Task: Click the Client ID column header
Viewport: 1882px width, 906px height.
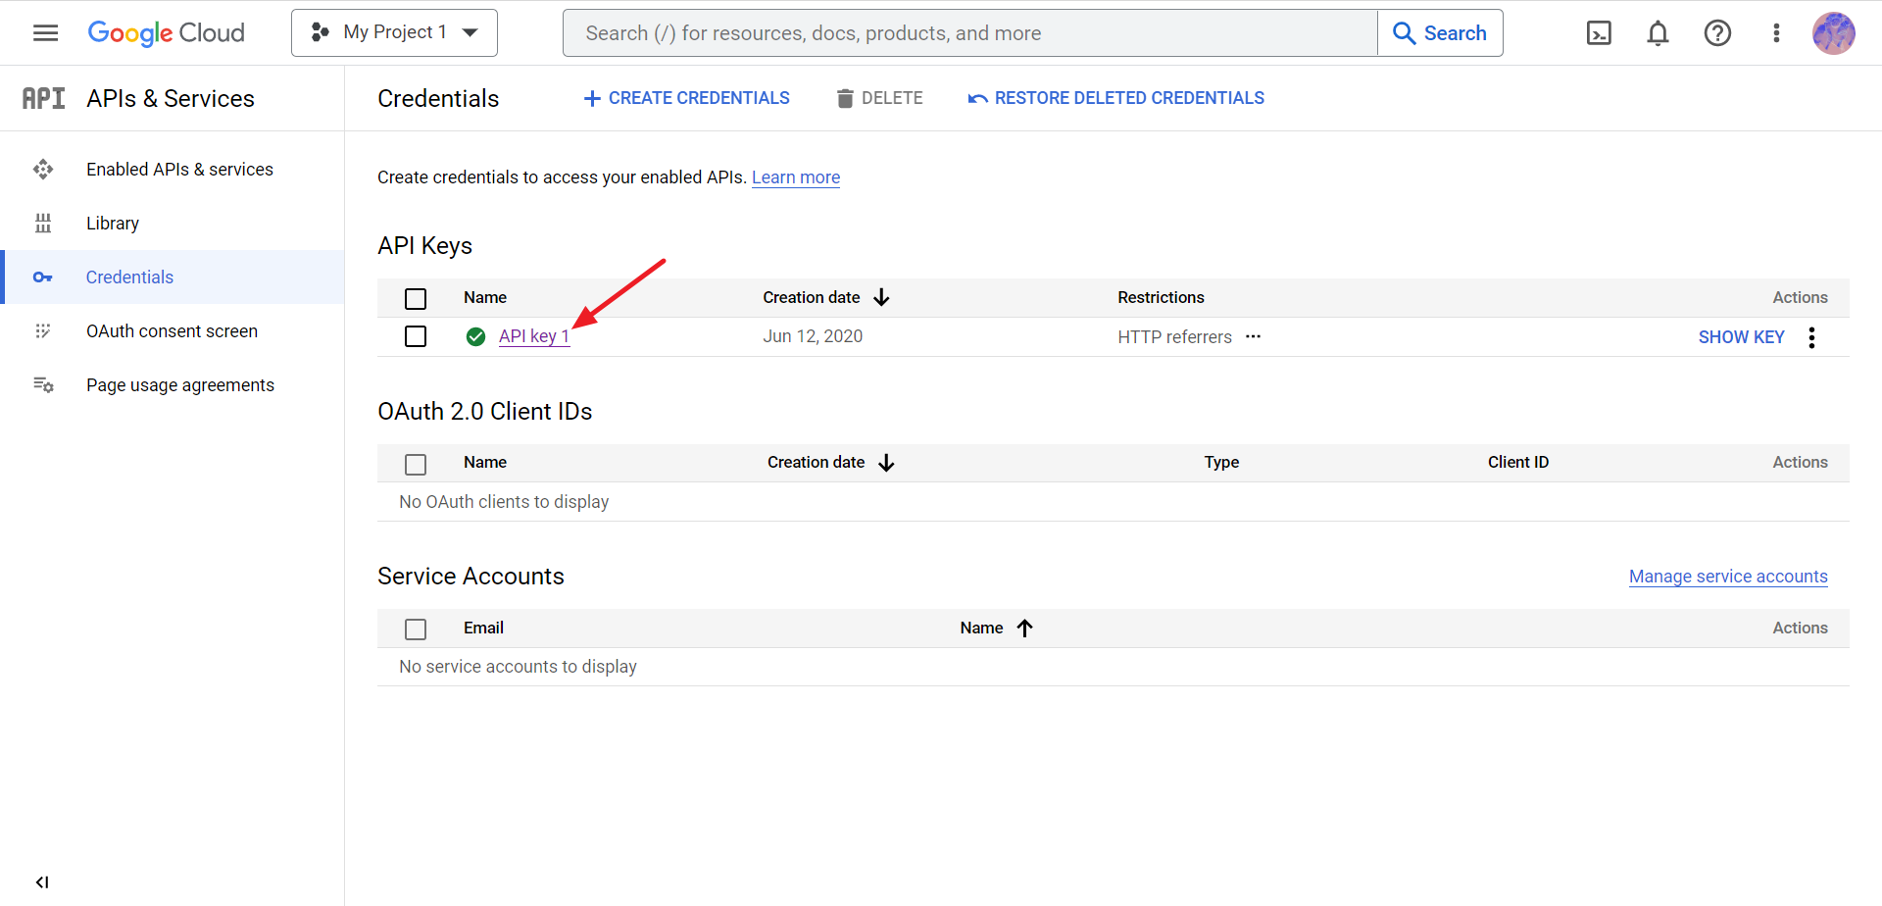Action: click(x=1518, y=462)
